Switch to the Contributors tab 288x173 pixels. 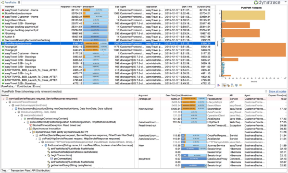click(24, 86)
